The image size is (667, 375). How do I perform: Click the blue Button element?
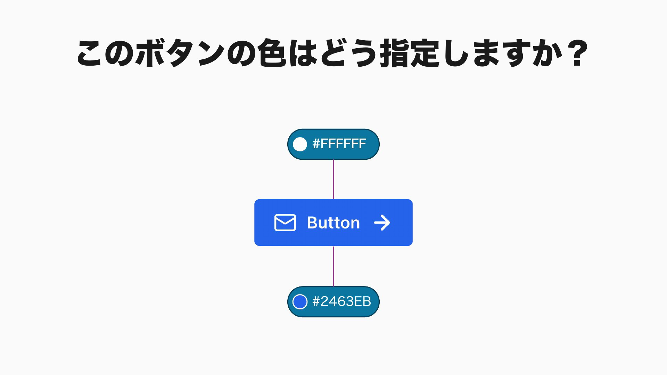(x=333, y=223)
